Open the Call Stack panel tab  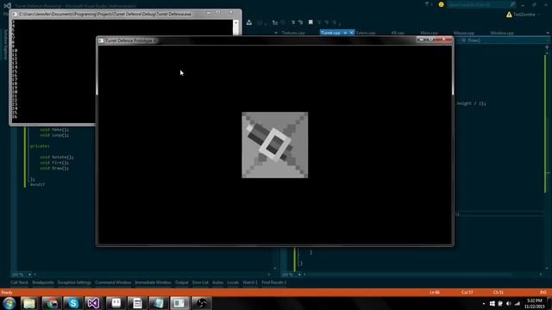(x=19, y=282)
